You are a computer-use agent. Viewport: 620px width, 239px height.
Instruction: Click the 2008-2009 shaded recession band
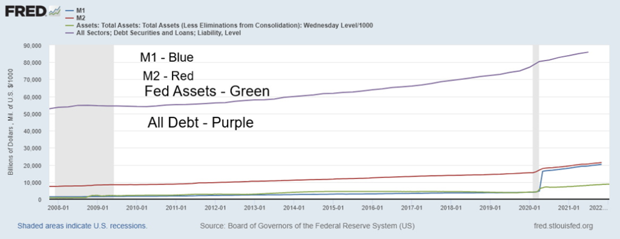click(x=84, y=122)
